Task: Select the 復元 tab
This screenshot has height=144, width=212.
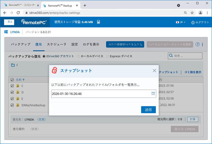Action: click(x=39, y=44)
